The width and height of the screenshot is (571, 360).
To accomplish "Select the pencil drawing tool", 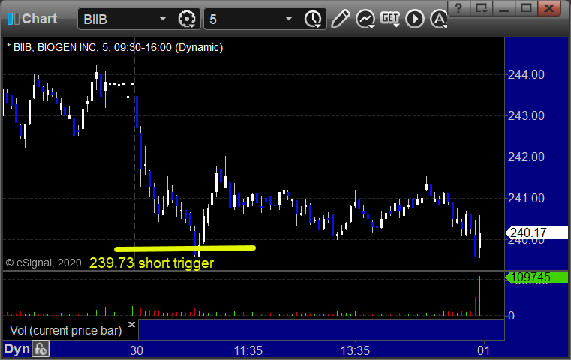I will [x=340, y=19].
